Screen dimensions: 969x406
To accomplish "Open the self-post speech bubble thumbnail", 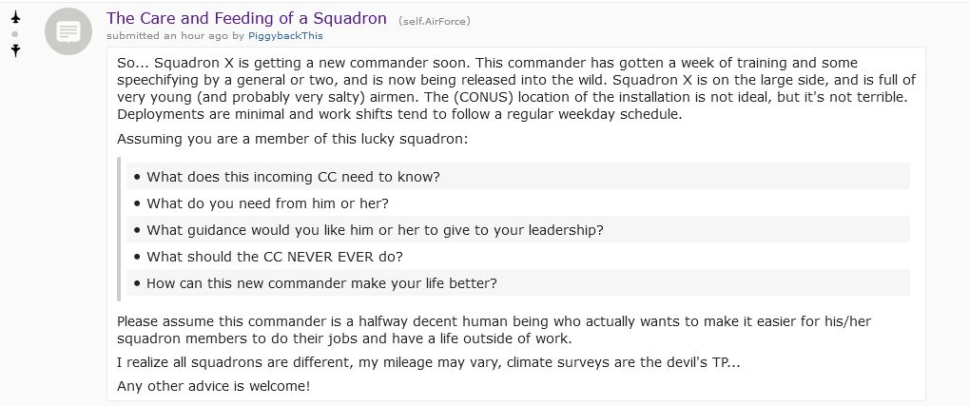I will coord(68,31).
